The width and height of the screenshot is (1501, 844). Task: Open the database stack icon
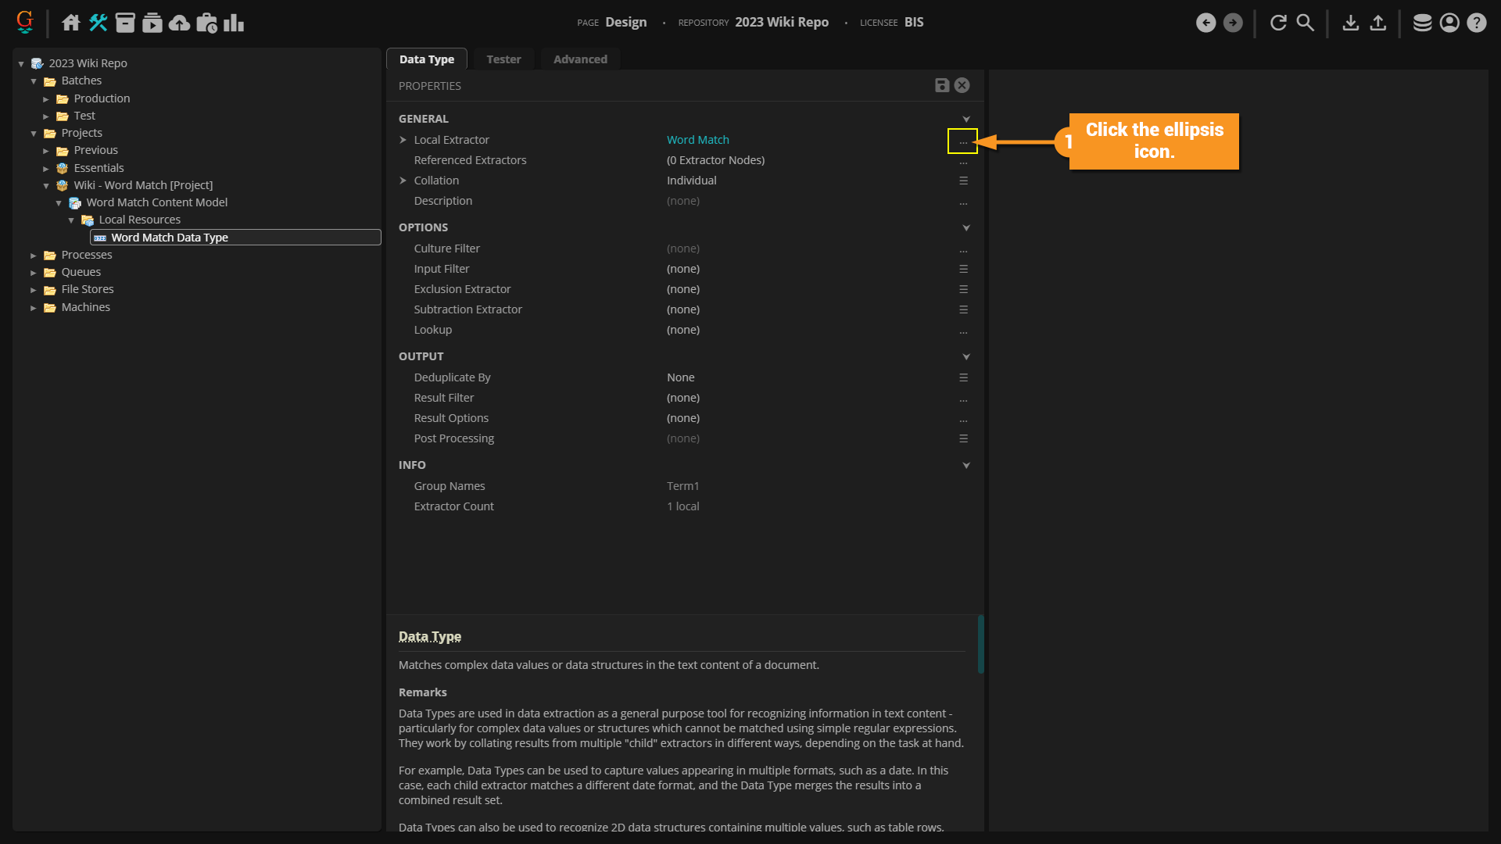(1423, 23)
